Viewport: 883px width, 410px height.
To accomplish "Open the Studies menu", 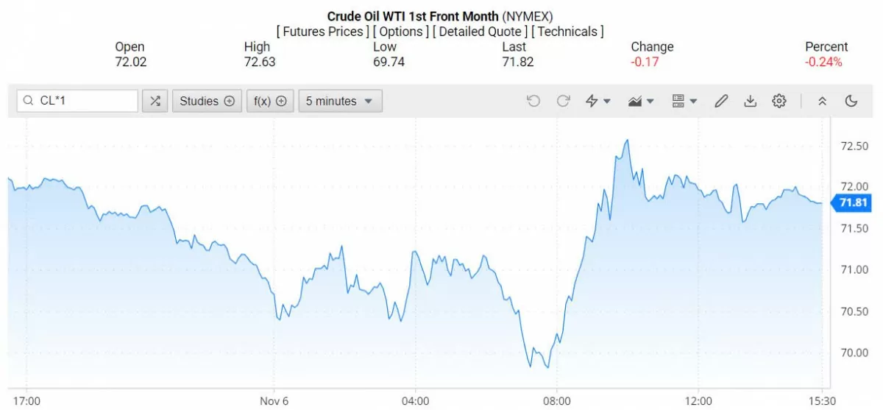I will [x=207, y=101].
